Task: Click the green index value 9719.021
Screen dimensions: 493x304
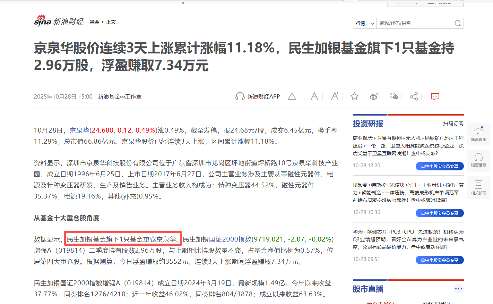Action: point(269,239)
